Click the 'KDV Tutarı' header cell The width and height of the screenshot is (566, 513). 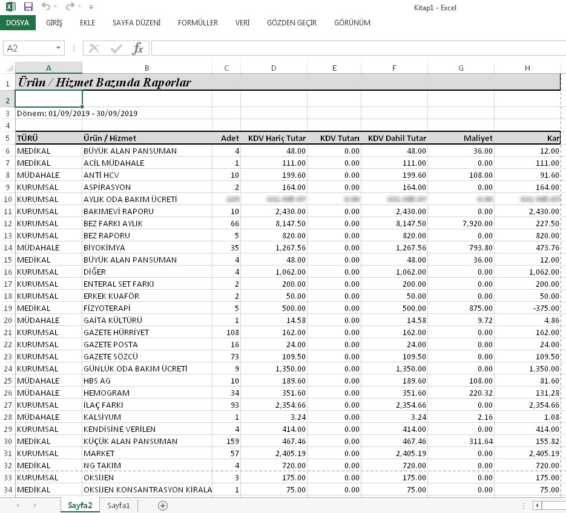coord(334,138)
